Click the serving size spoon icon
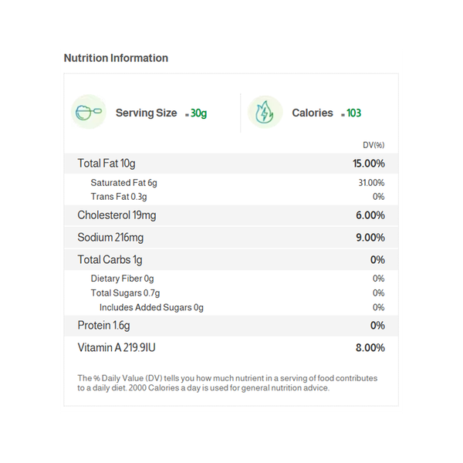Image resolution: width=463 pixels, height=463 pixels. (x=86, y=113)
